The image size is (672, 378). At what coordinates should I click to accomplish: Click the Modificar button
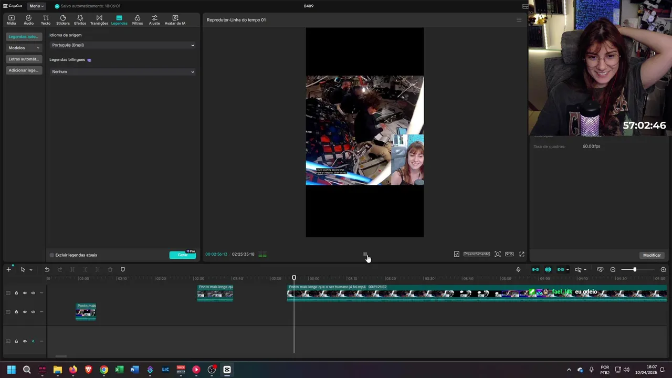tap(652, 255)
